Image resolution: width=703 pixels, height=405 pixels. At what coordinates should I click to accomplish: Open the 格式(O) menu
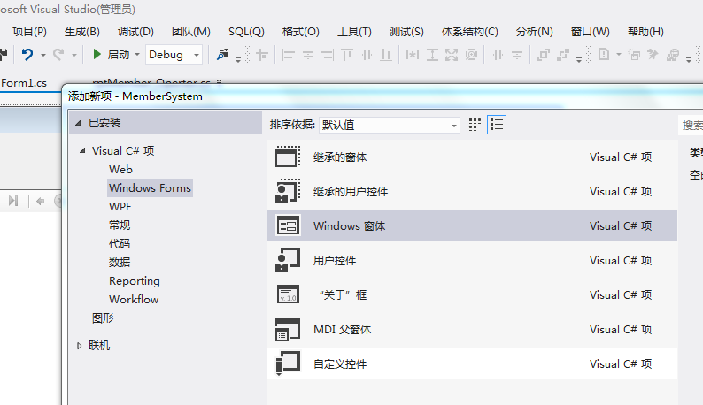301,32
